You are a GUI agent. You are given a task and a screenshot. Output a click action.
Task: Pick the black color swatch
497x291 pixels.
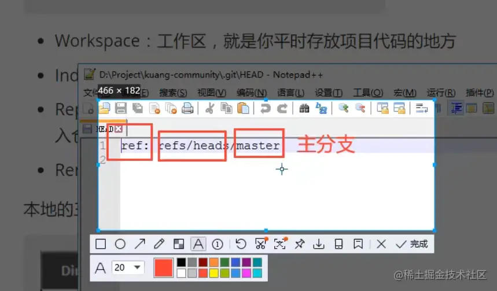(x=181, y=262)
